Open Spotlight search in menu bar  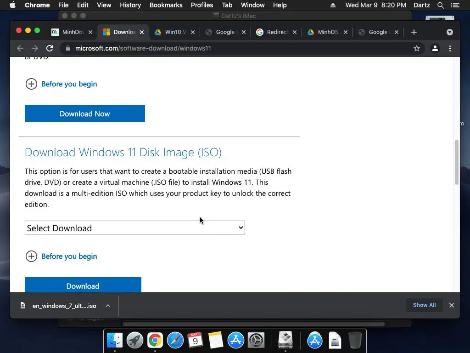(x=440, y=5)
